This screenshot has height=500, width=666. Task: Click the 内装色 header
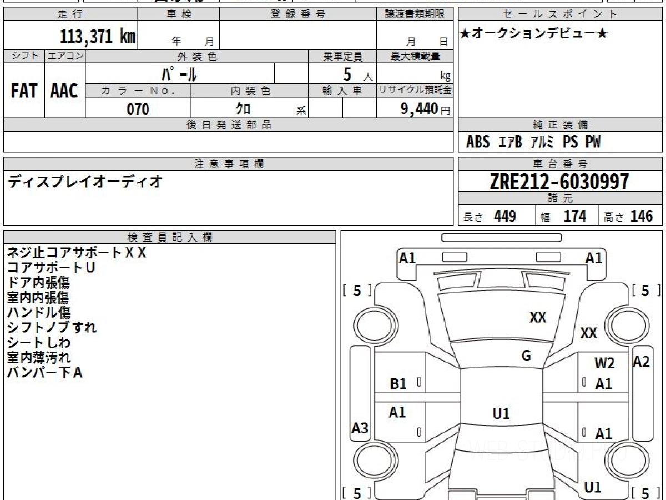(250, 91)
